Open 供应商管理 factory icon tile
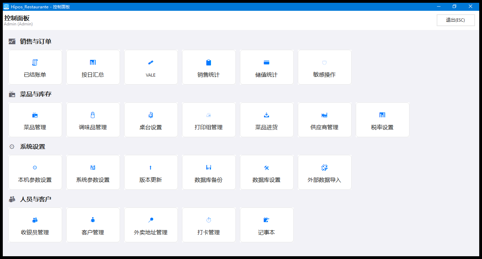Image resolution: width=482 pixels, height=259 pixels. point(325,120)
